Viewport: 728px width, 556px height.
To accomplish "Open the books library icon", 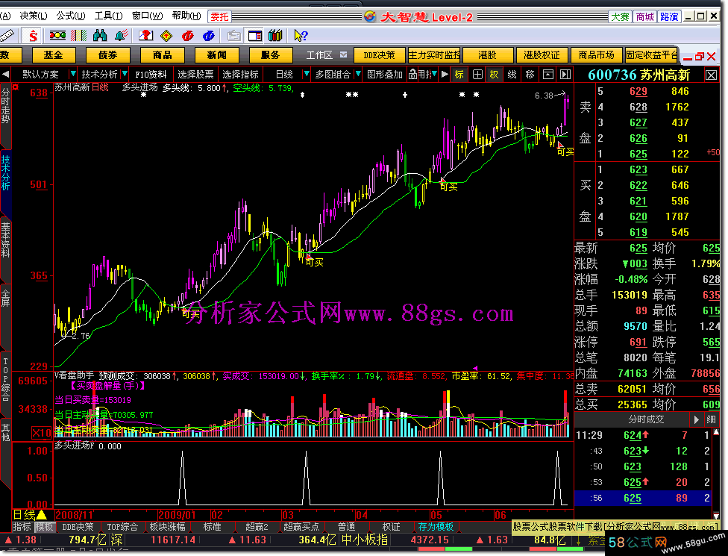I will pyautogui.click(x=276, y=35).
